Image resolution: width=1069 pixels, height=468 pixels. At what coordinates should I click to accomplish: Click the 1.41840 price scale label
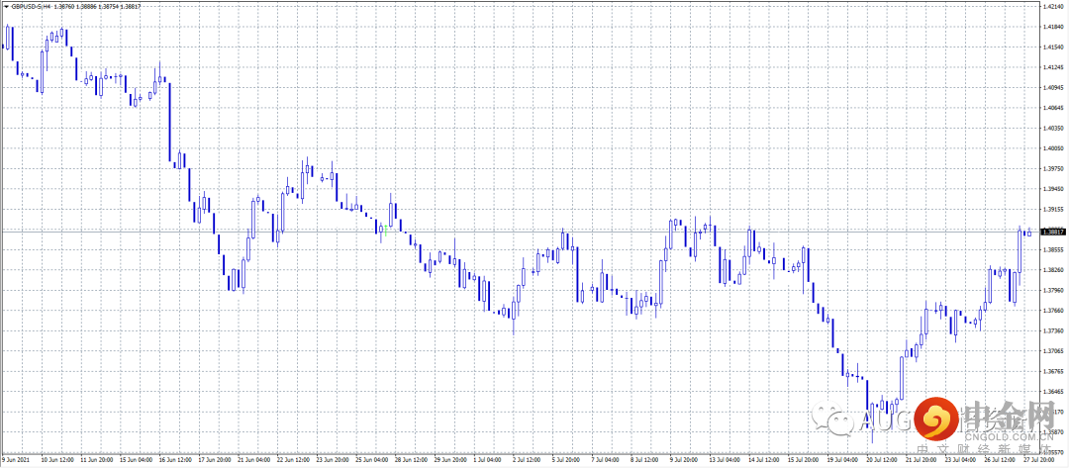pyautogui.click(x=1052, y=28)
